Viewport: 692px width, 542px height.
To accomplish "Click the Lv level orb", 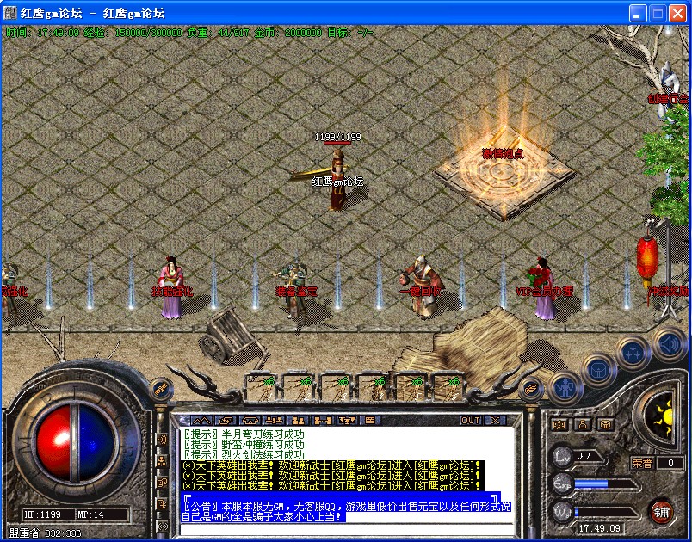I will point(563,458).
